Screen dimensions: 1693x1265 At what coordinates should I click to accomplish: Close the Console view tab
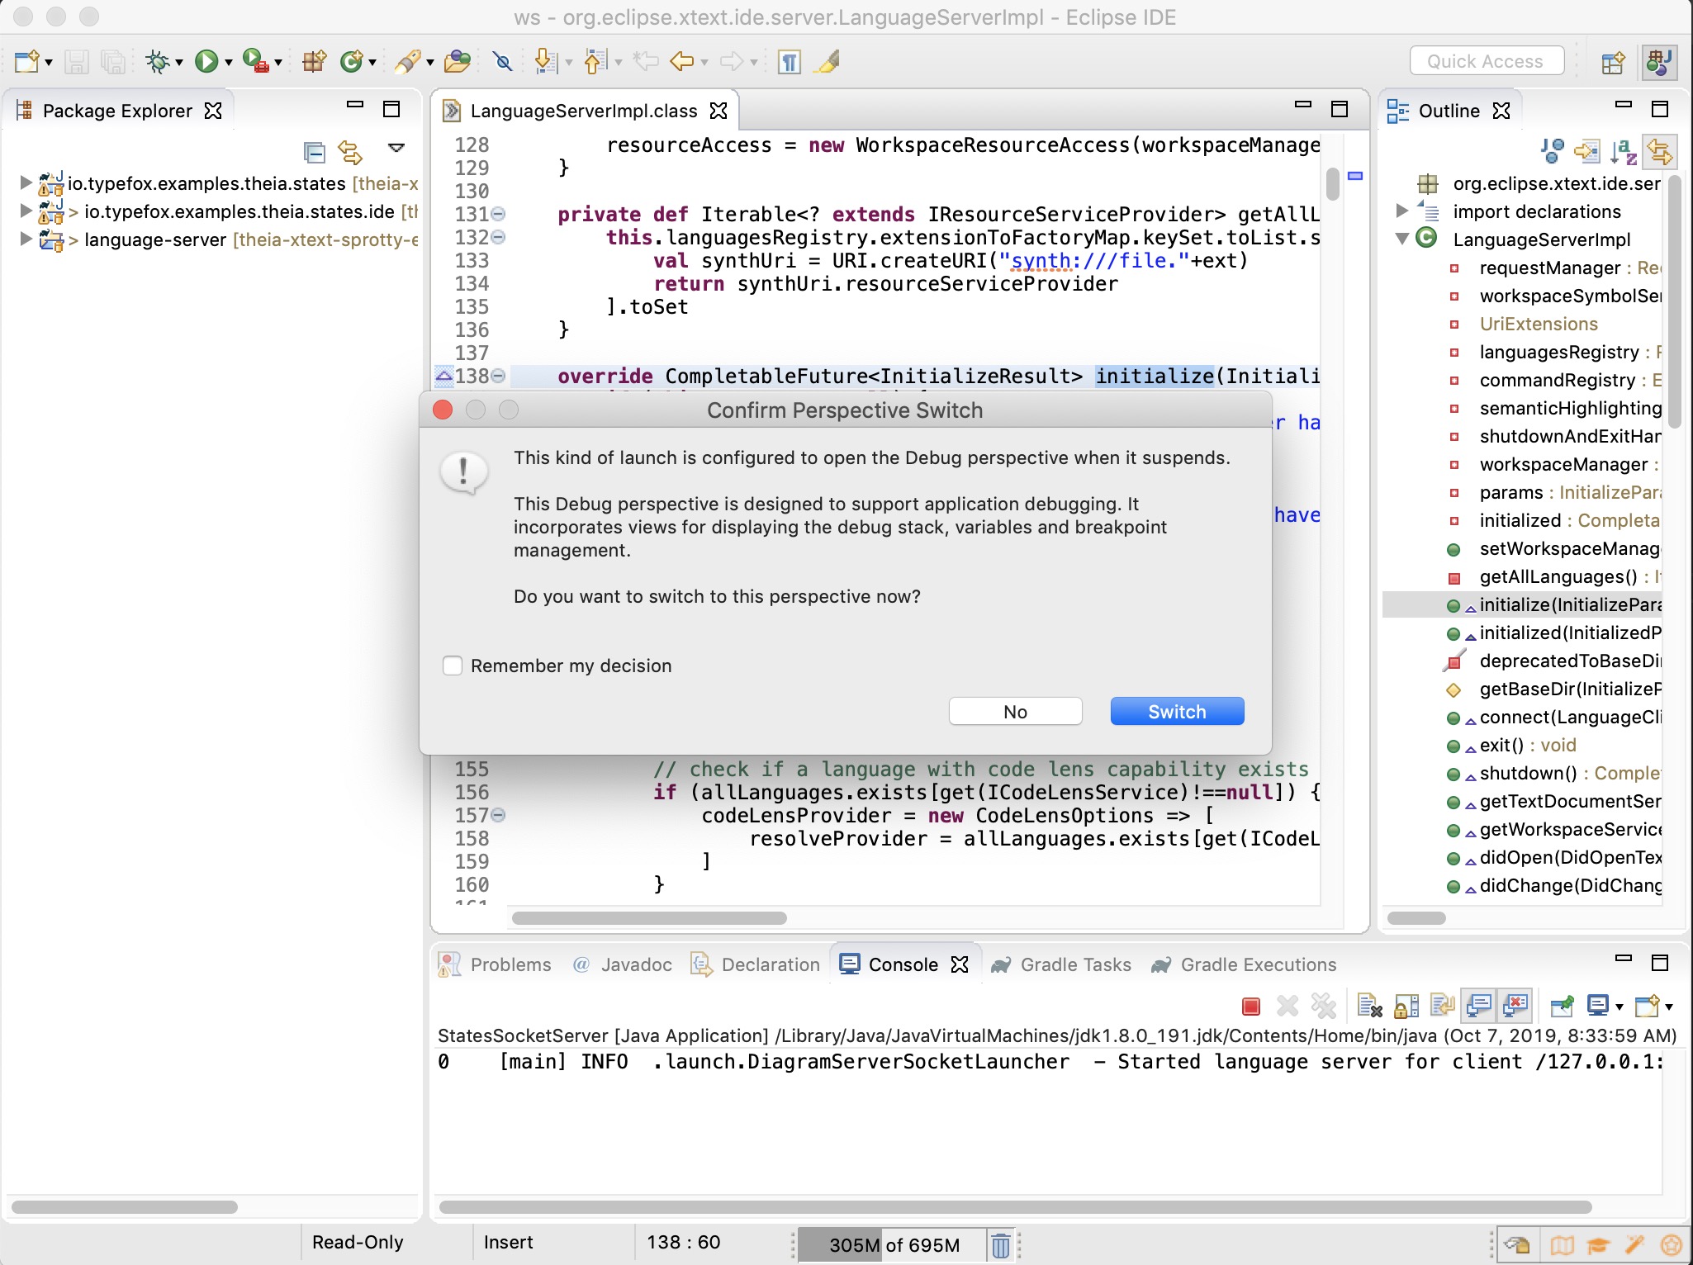[x=960, y=964]
